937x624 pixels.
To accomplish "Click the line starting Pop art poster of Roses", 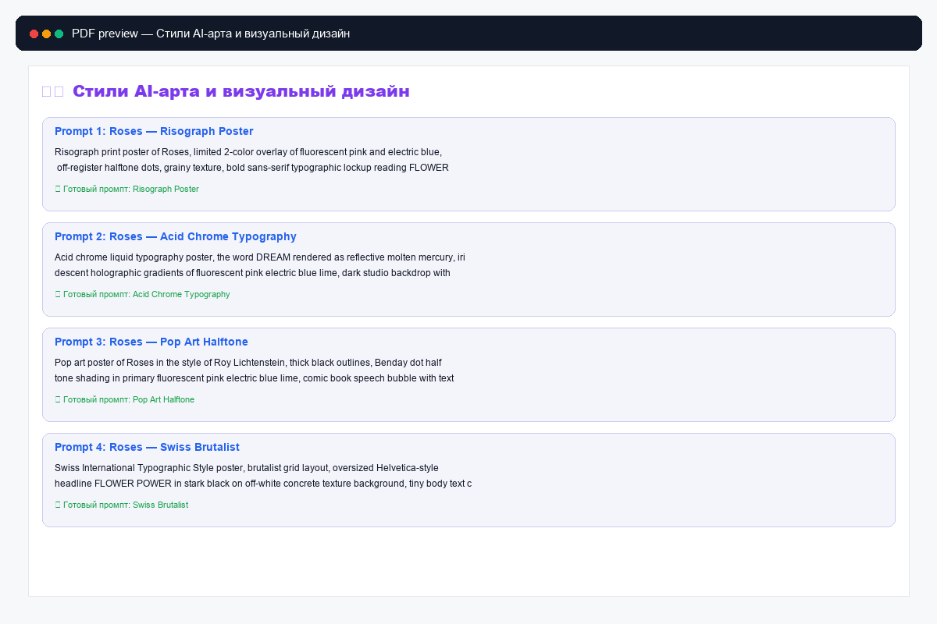I will (248, 363).
